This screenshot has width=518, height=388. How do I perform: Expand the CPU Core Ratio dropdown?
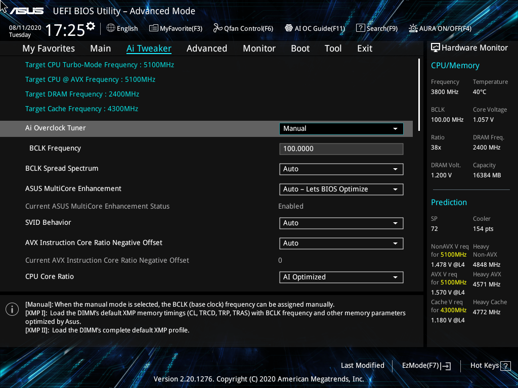(x=341, y=277)
